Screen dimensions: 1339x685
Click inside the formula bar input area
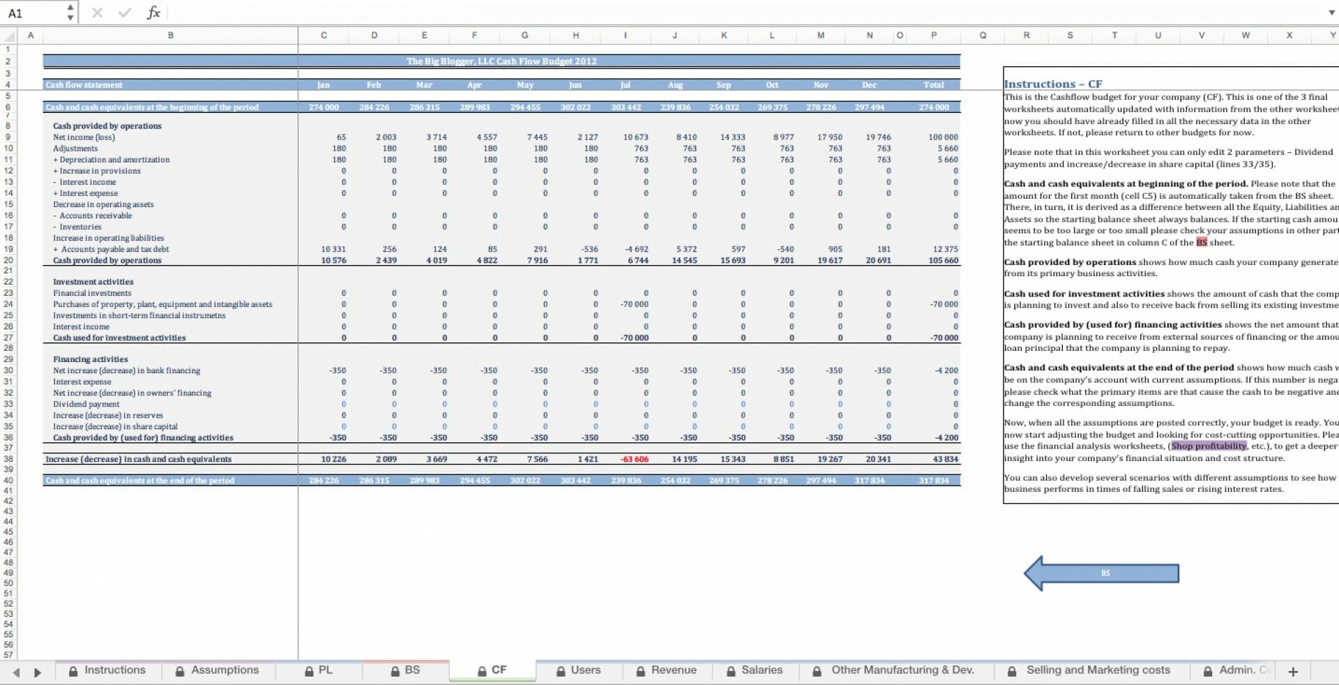[x=746, y=13]
